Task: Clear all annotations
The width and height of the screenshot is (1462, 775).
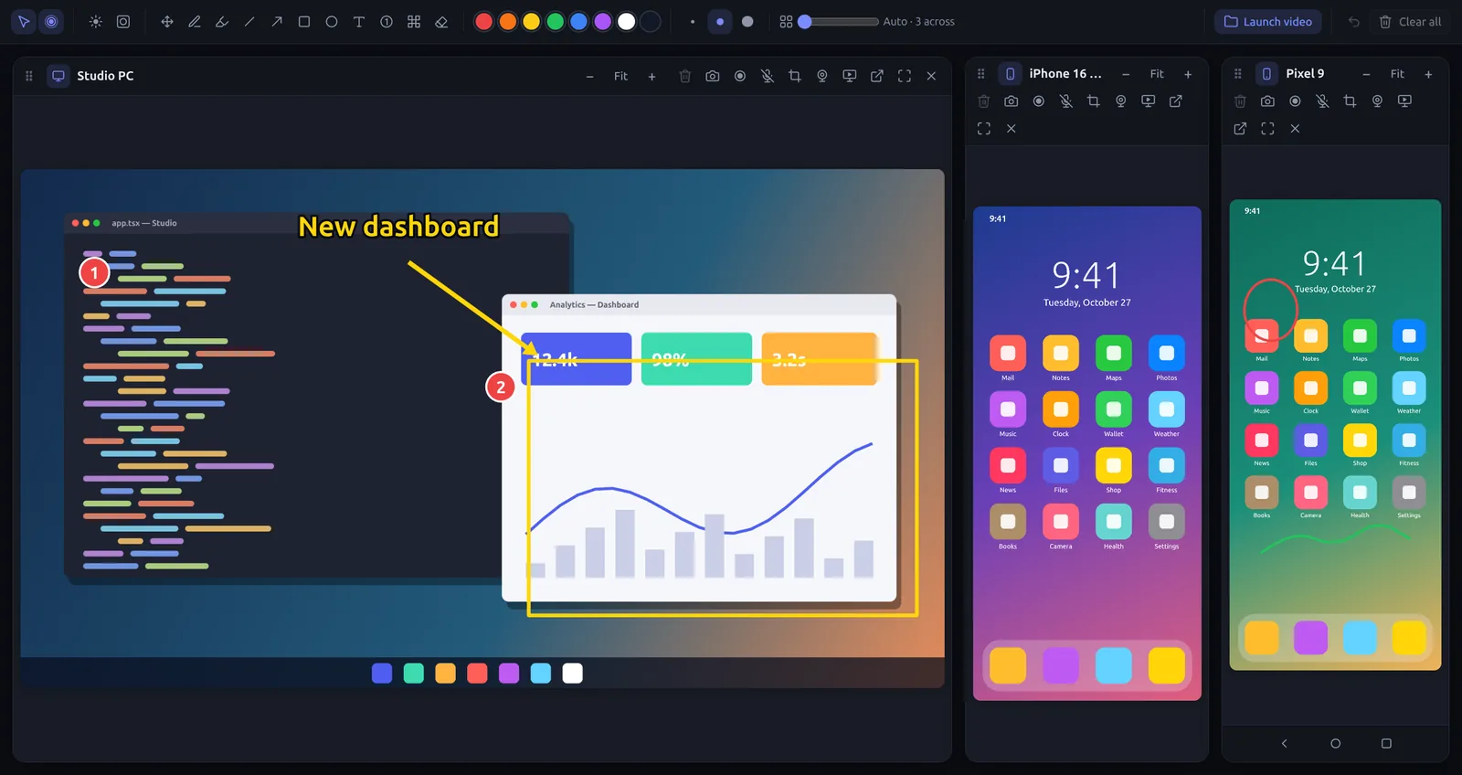Action: coord(1410,22)
